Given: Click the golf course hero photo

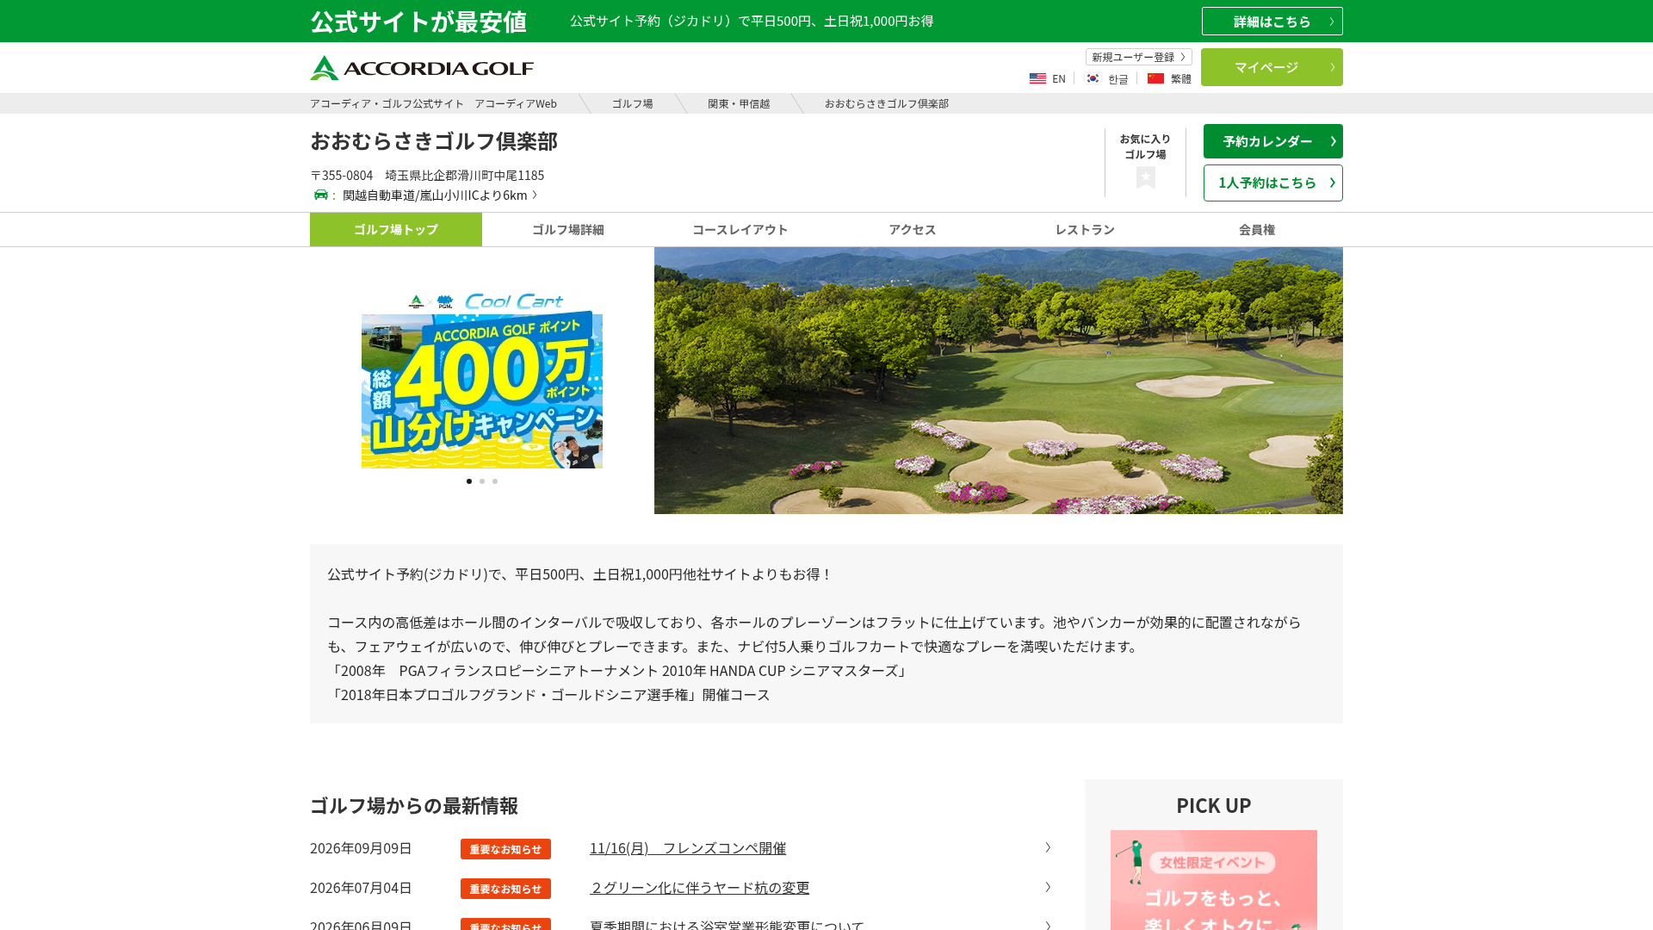Looking at the screenshot, I should pos(999,381).
